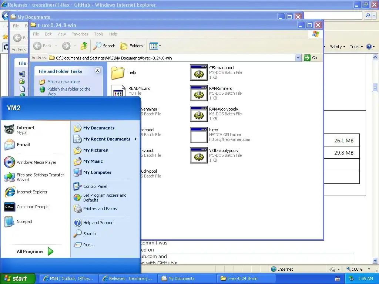
Task: Open Control Panel
Action: pyautogui.click(x=90, y=186)
